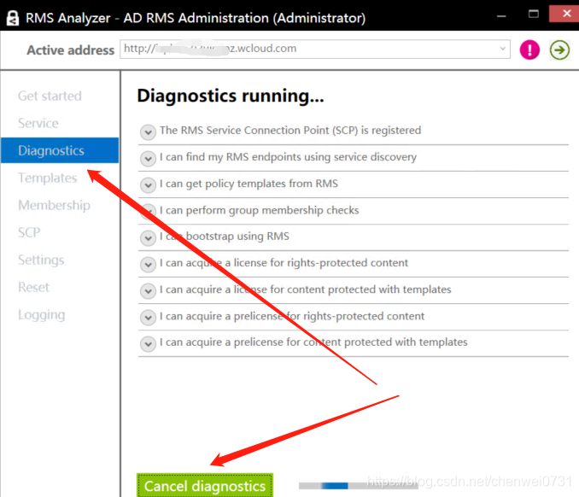579x497 pixels.
Task: Expand 'find my RMS endpoints' result
Action: (x=148, y=158)
